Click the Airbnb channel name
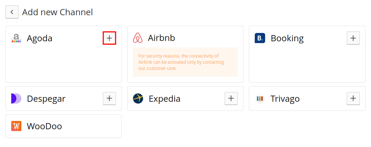Image resolution: width=371 pixels, height=147 pixels. coord(161,38)
